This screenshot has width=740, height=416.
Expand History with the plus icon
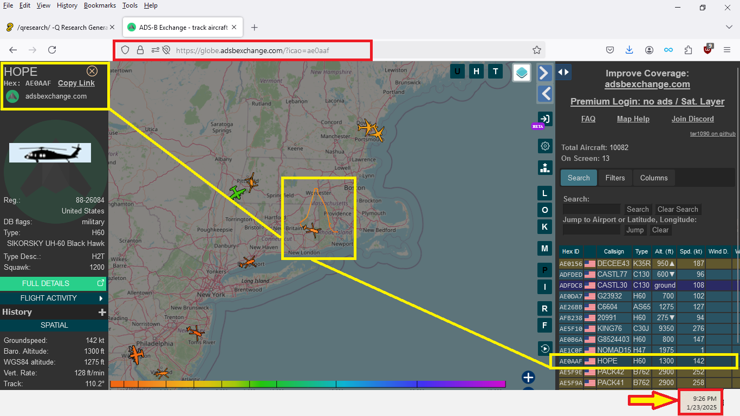[102, 312]
